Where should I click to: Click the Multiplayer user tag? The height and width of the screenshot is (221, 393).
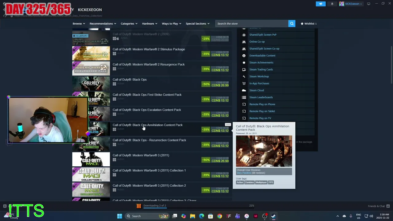[x=261, y=182]
